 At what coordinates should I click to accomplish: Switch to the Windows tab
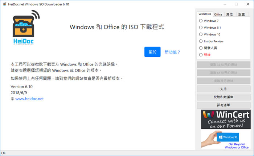click(205, 14)
